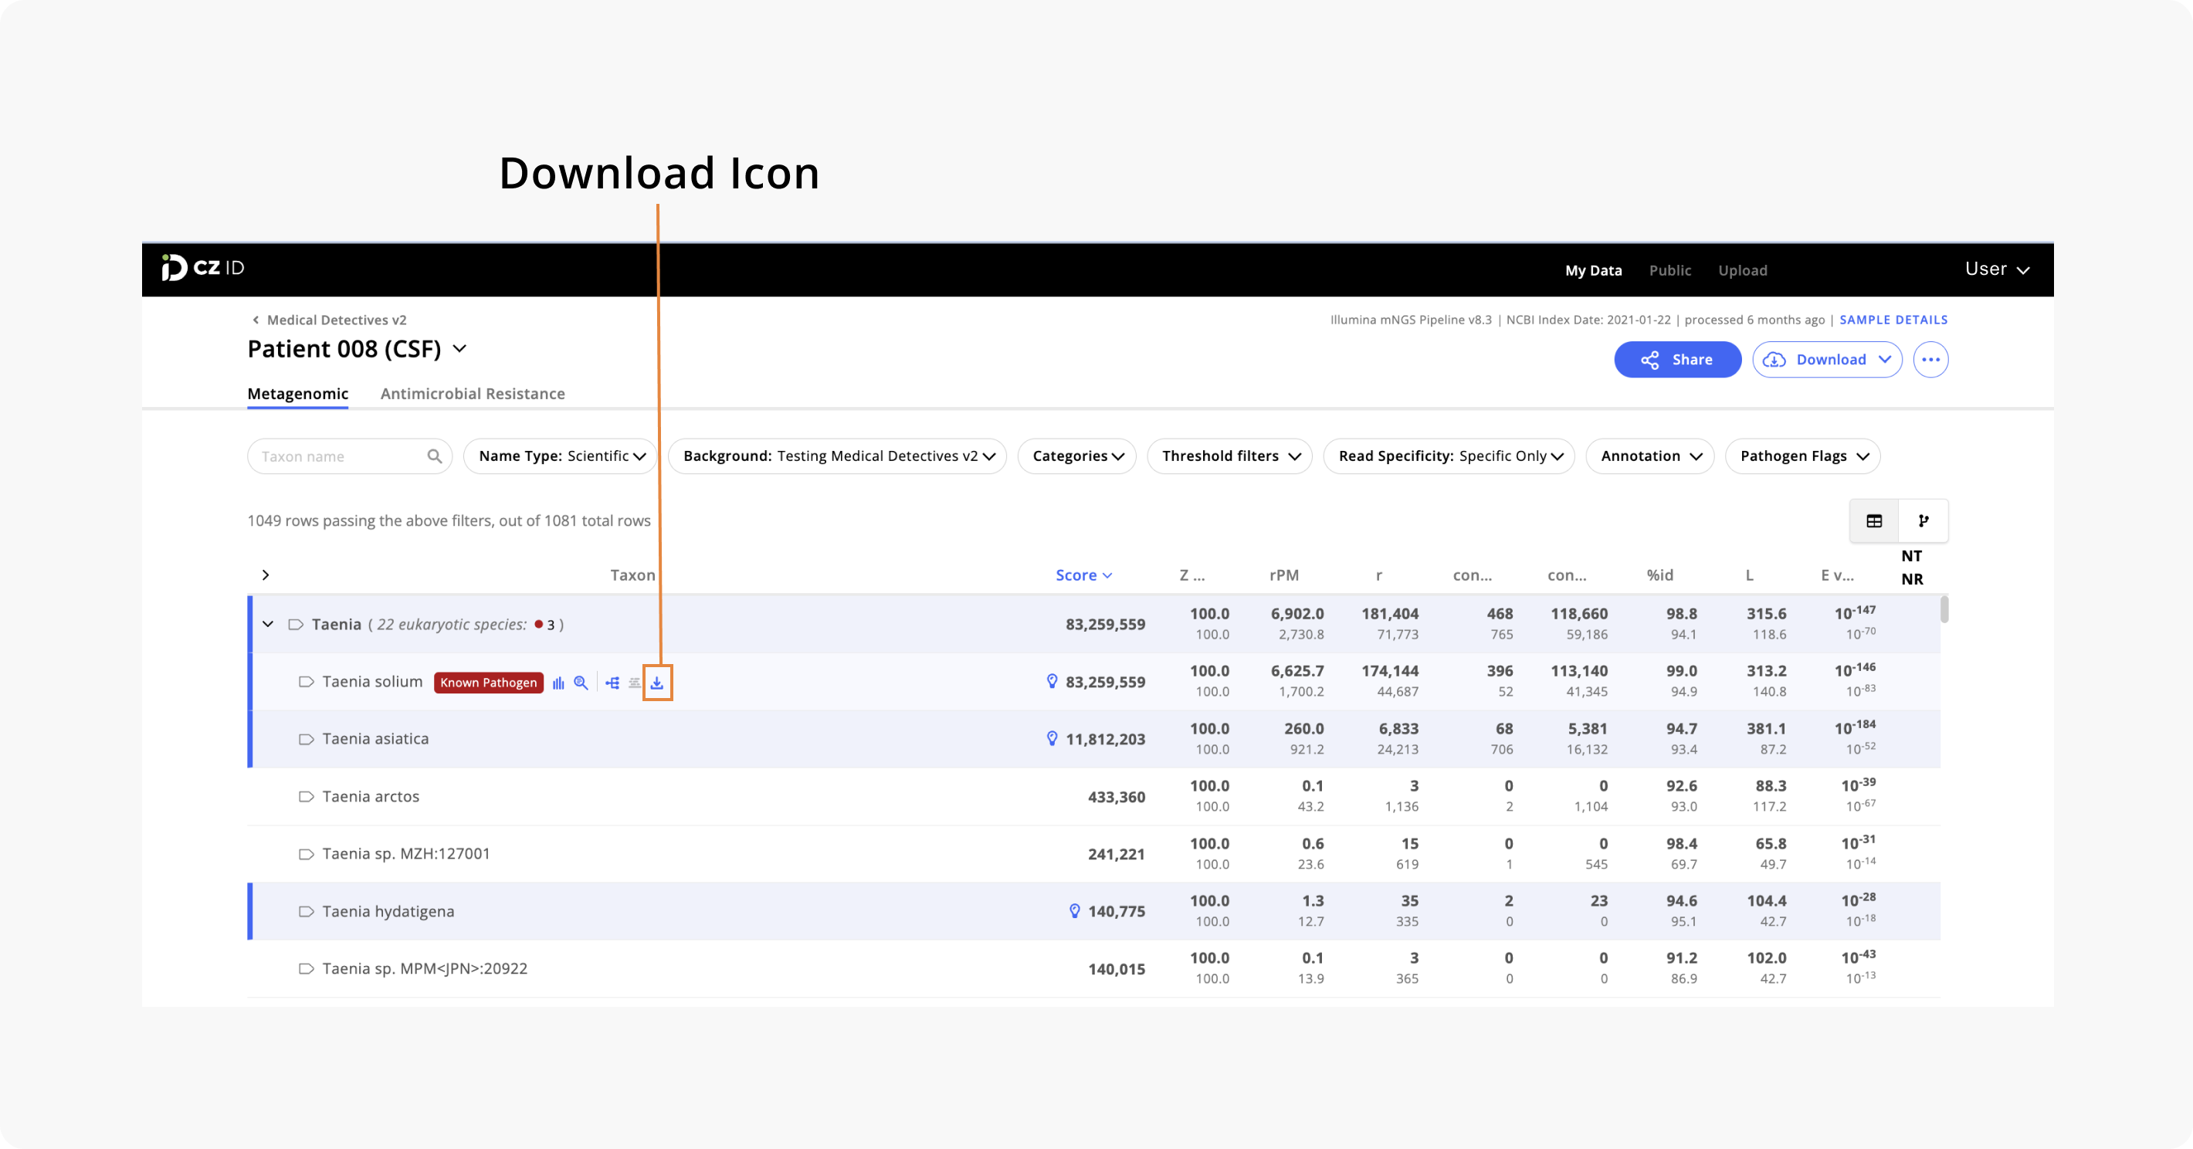
Task: Click the download icon in Taenia solium row
Action: click(x=656, y=683)
